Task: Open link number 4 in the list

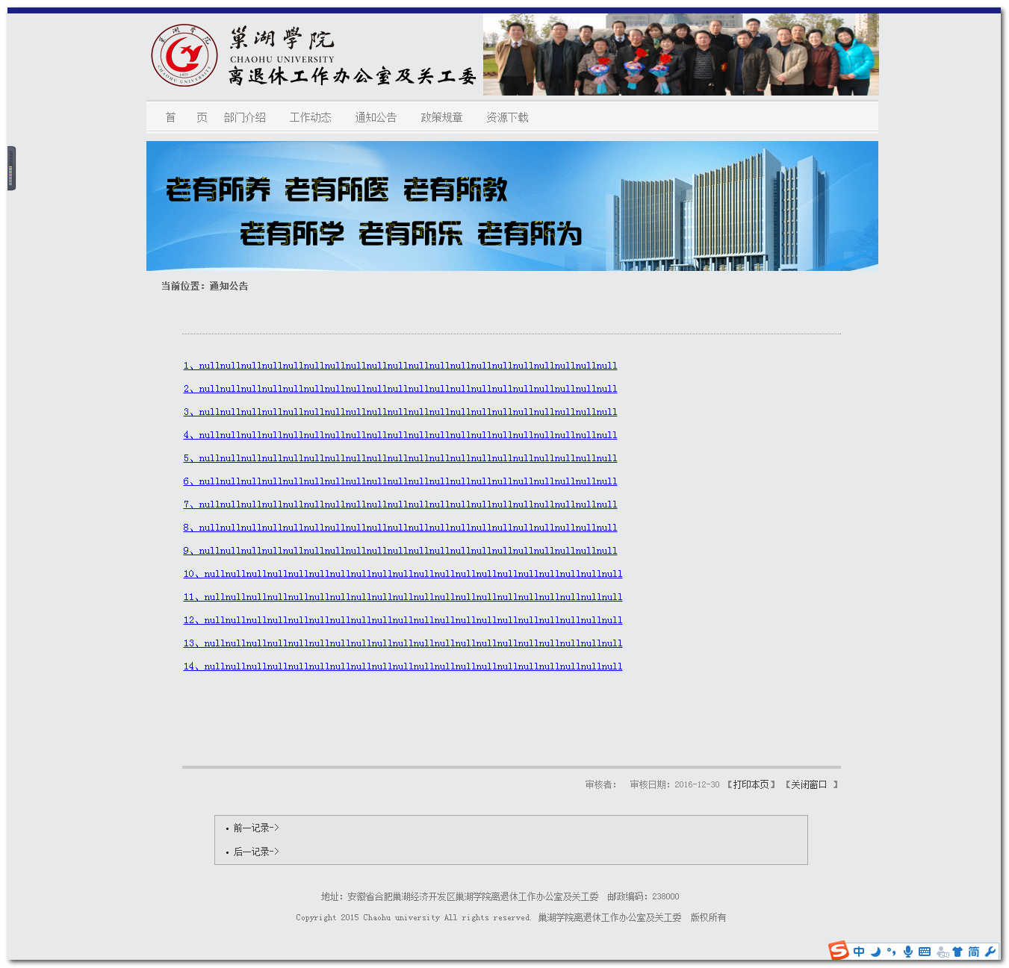Action: click(400, 435)
